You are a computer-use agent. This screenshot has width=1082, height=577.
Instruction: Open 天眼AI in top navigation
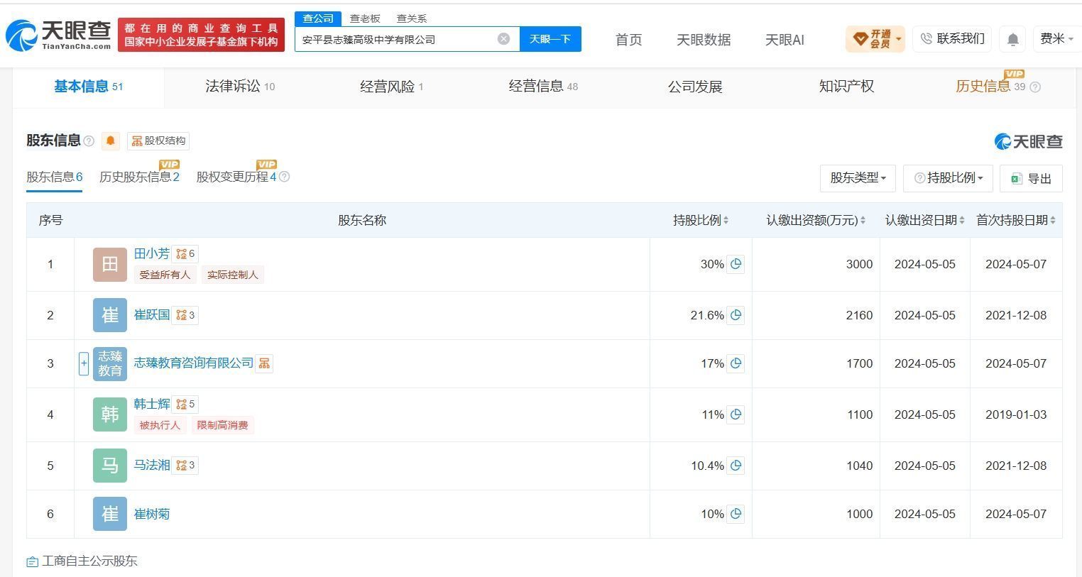point(785,40)
